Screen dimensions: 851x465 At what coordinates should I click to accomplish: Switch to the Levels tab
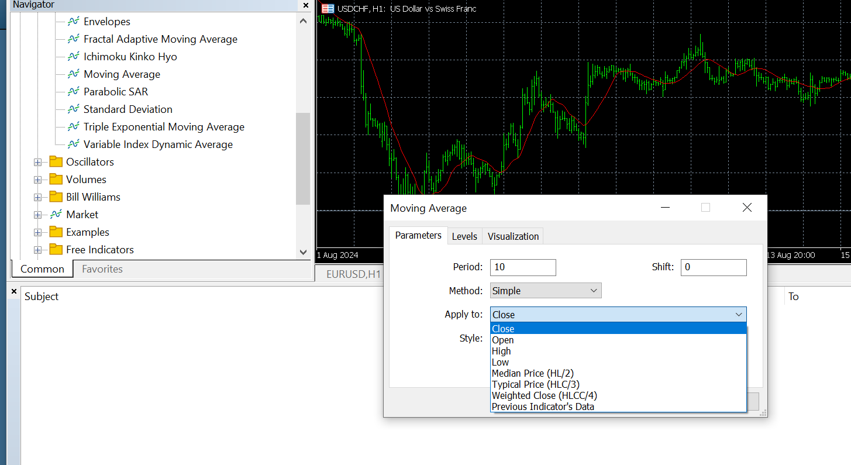(x=465, y=236)
